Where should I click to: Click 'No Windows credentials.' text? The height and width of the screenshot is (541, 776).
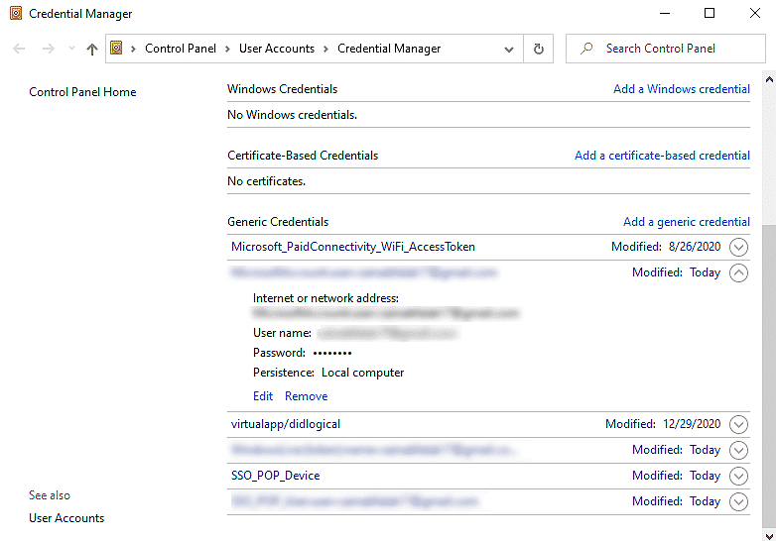(x=292, y=115)
